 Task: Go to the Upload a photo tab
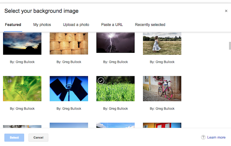point(76,25)
